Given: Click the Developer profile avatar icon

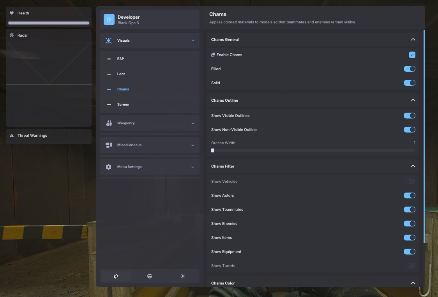Looking at the screenshot, I should point(109,19).
